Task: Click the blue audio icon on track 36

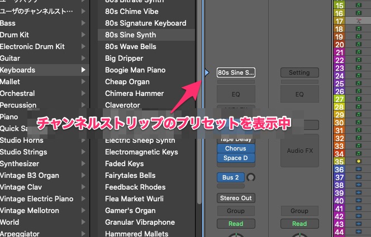Action: pyautogui.click(x=359, y=169)
